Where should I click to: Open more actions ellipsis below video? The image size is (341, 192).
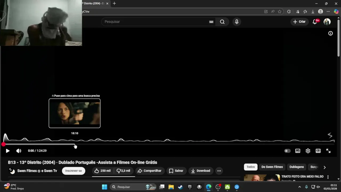coord(219,171)
